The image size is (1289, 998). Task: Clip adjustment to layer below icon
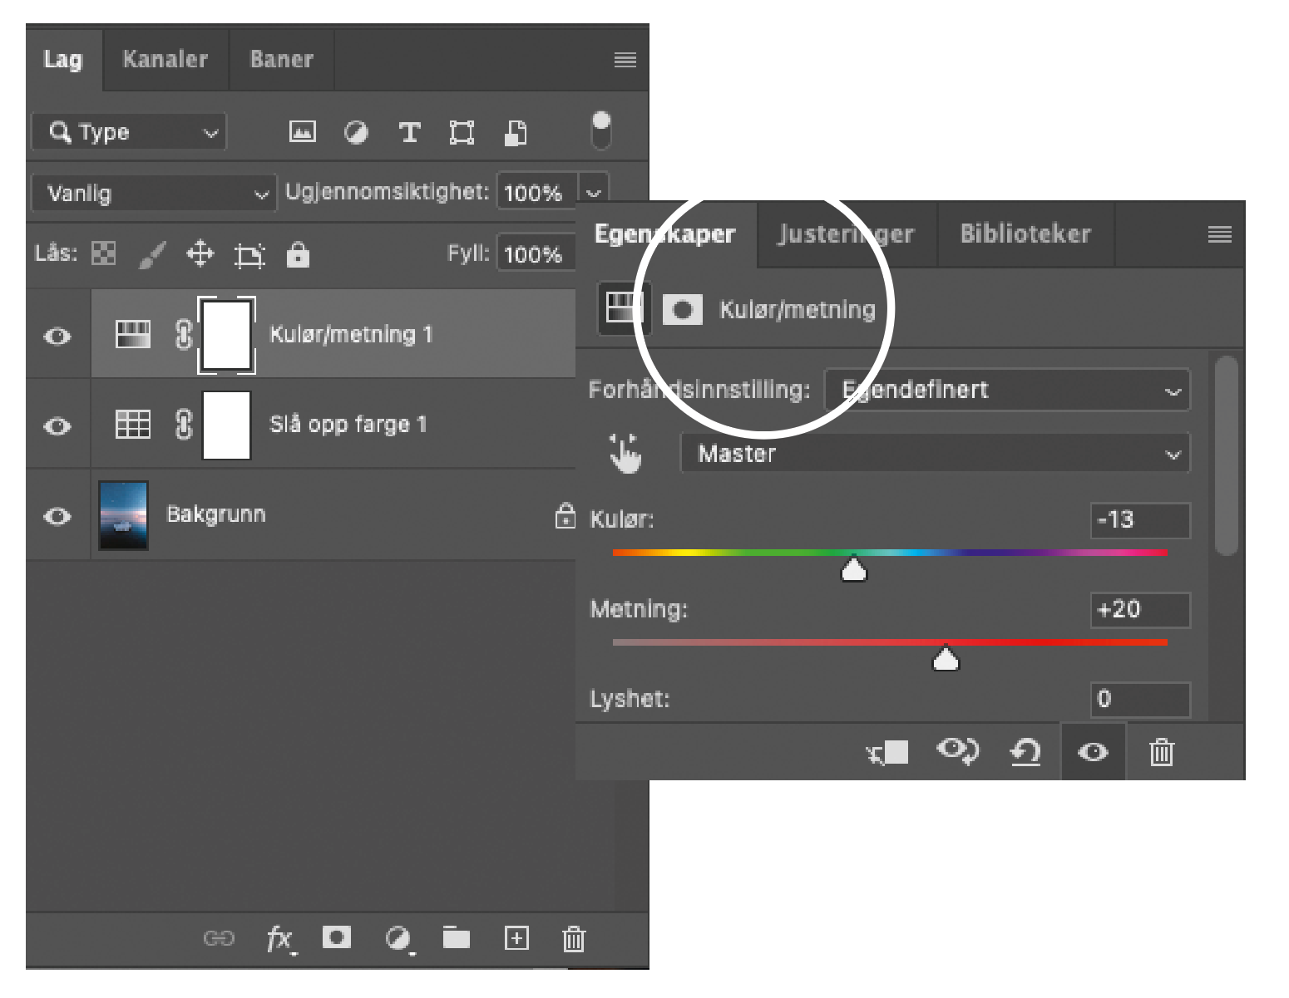pos(887,752)
